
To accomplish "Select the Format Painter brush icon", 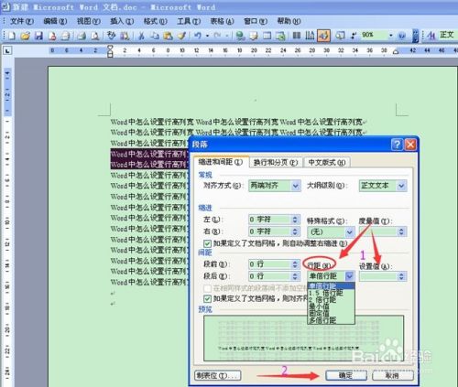I will pyautogui.click(x=181, y=36).
